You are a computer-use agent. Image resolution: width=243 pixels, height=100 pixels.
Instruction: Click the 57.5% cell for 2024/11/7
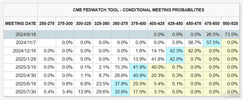[x=212, y=43]
